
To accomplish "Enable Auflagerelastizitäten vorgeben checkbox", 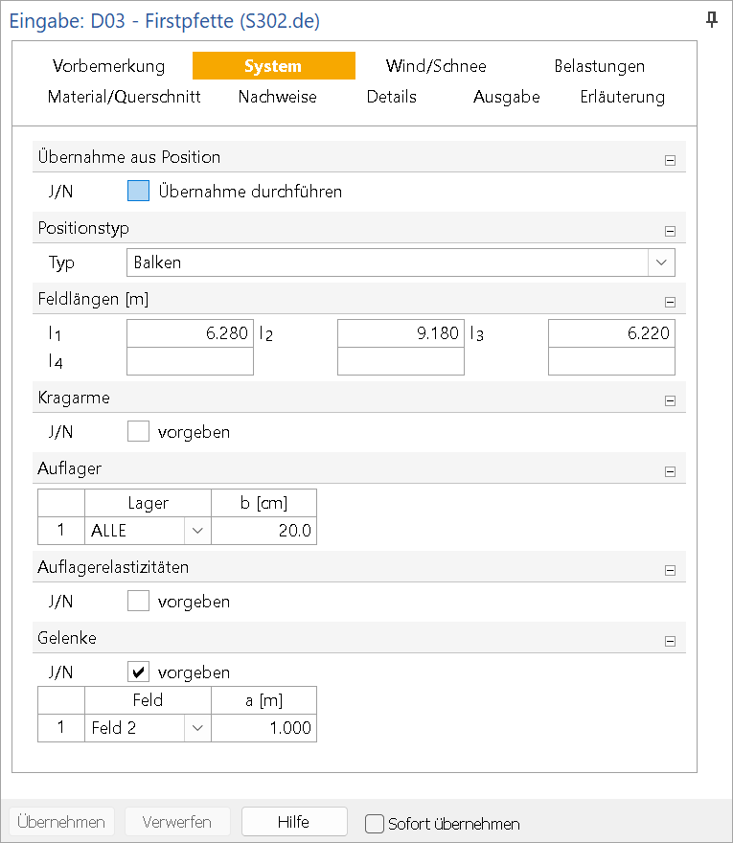I will pos(138,601).
